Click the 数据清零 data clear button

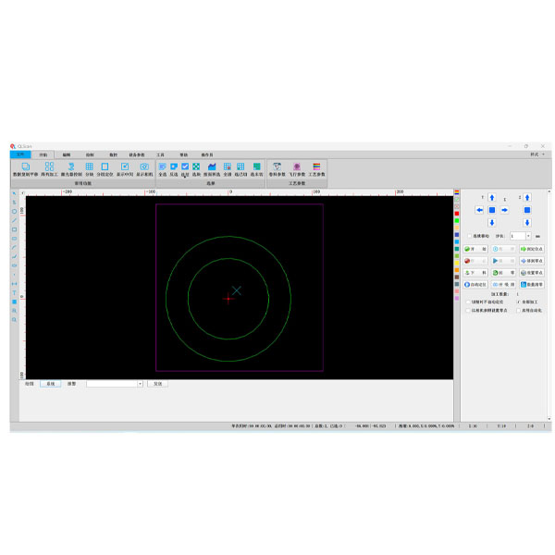[532, 284]
